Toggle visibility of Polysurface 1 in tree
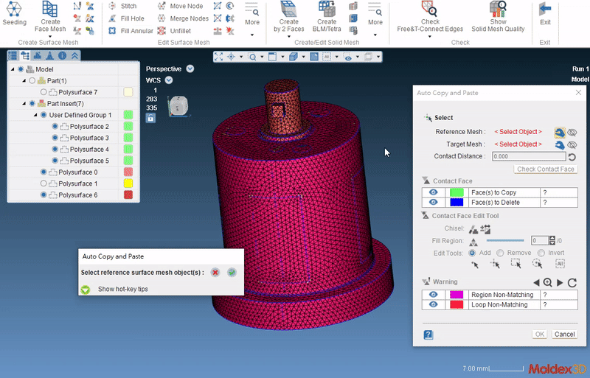The image size is (590, 378). pyautogui.click(x=44, y=183)
